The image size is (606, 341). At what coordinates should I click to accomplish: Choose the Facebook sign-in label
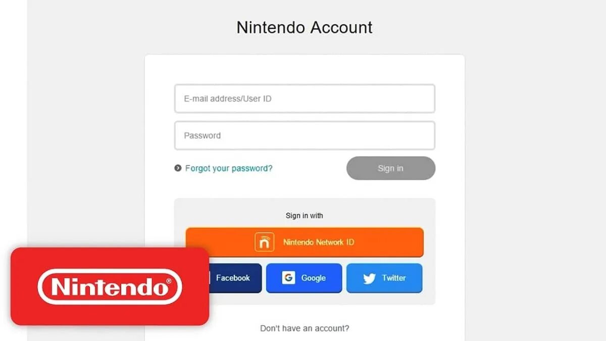[x=233, y=278]
